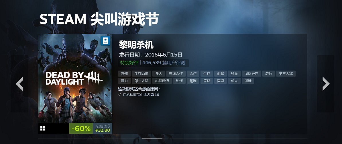This screenshot has height=144, width=342.
Task: Open the 特别好评 review summary
Action: [x=129, y=63]
